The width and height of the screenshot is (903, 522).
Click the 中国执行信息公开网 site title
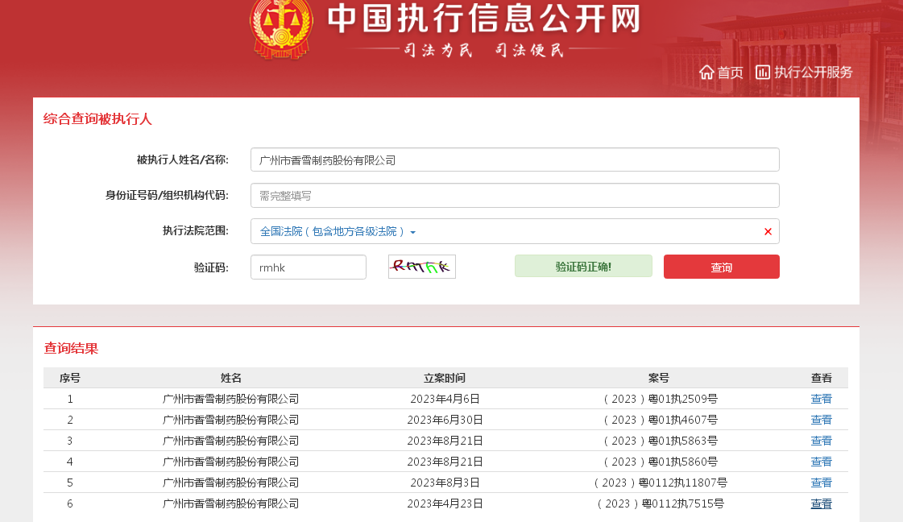[x=483, y=20]
